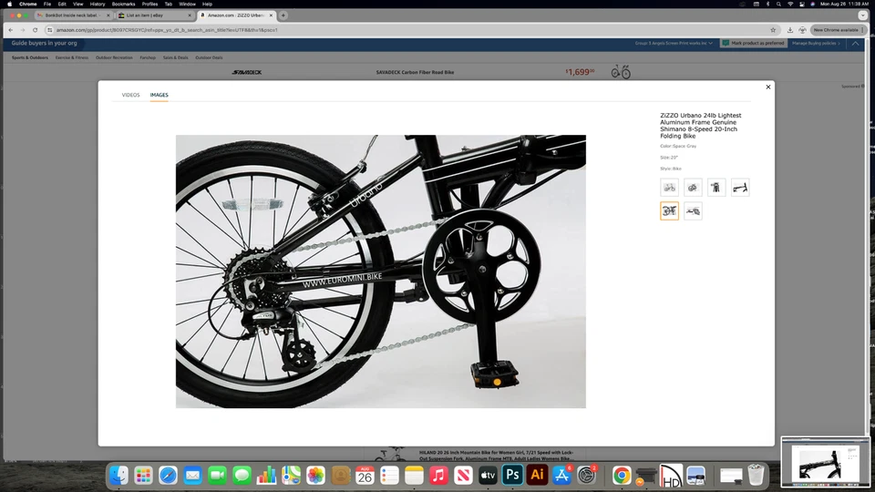This screenshot has width=875, height=492.
Task: Launch Safari from the dock
Action: click(168, 476)
